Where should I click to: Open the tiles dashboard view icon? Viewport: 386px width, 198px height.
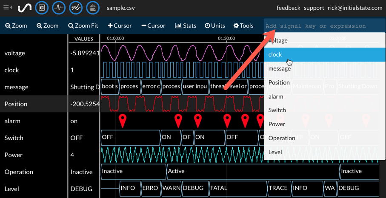42,8
